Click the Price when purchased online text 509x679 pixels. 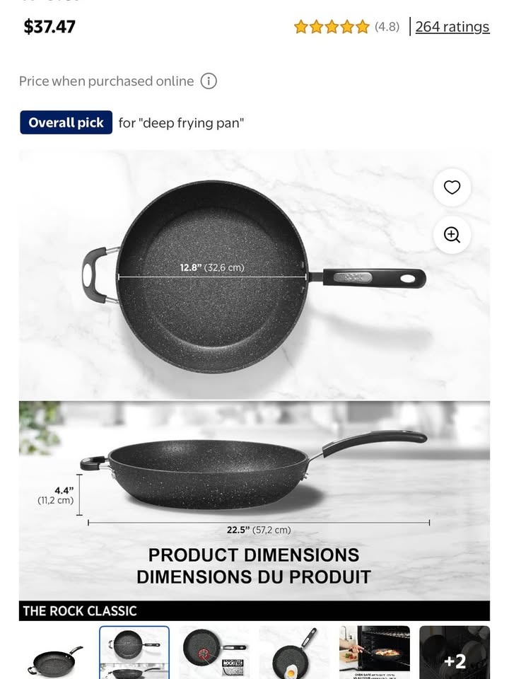tap(107, 81)
